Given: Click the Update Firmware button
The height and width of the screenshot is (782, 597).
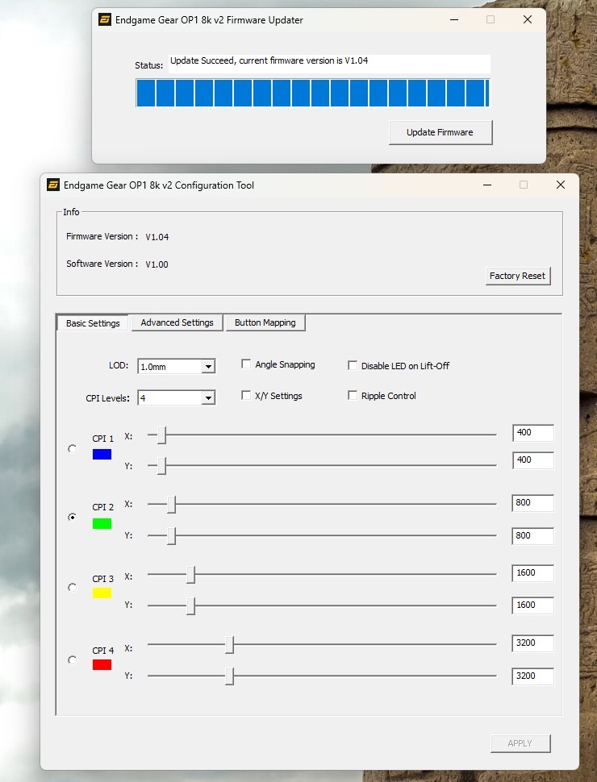Looking at the screenshot, I should (x=440, y=132).
